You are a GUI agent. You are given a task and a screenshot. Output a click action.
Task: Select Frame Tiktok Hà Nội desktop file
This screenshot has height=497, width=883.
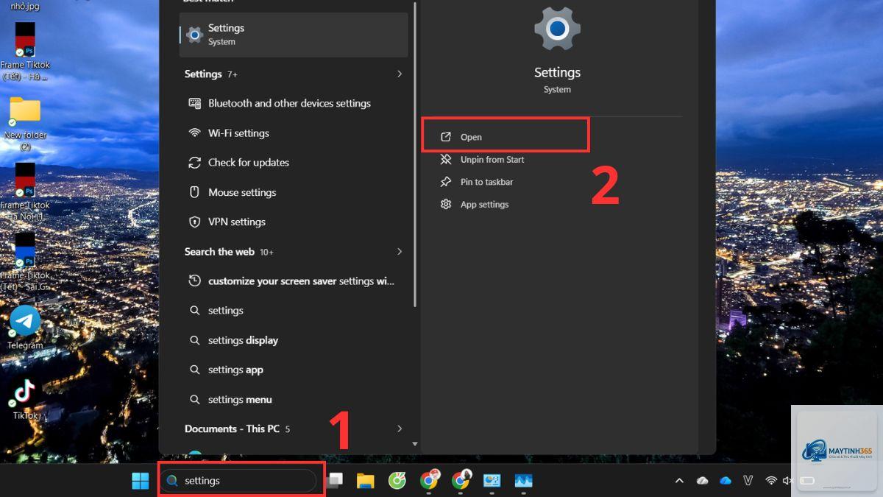[x=25, y=192]
